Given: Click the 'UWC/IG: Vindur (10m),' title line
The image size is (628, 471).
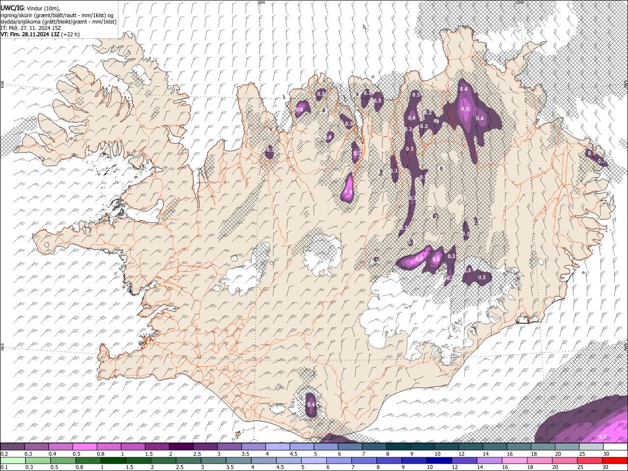Looking at the screenshot, I should point(31,8).
